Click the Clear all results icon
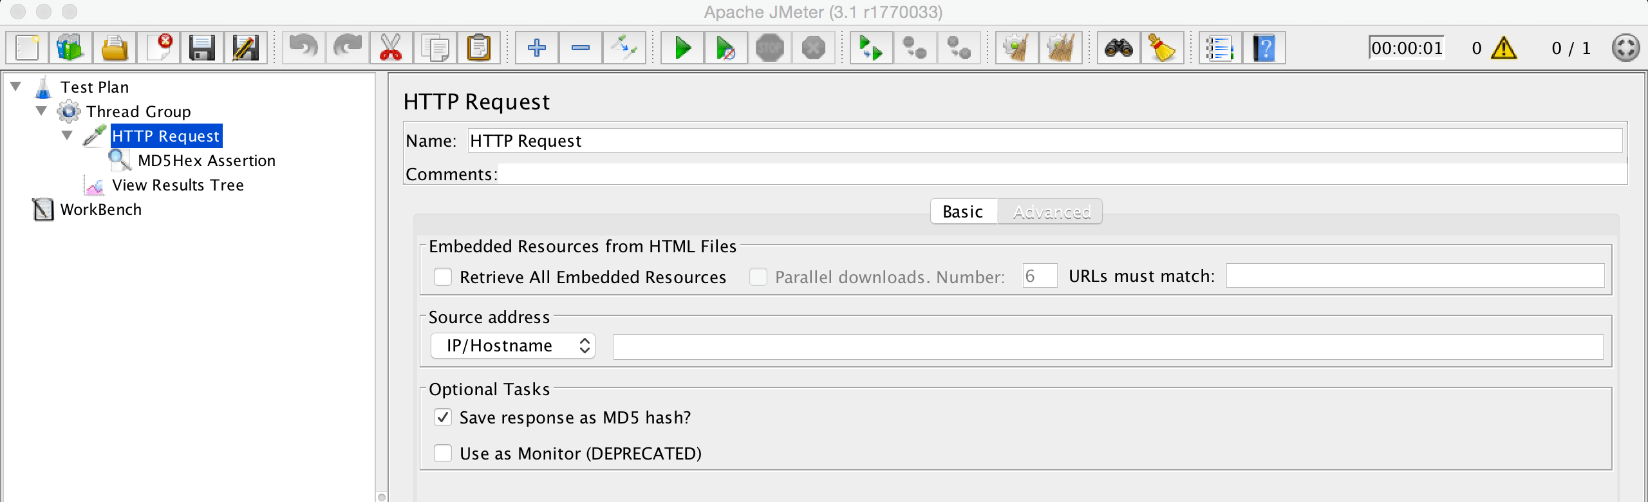The image size is (1648, 502). click(x=1061, y=48)
